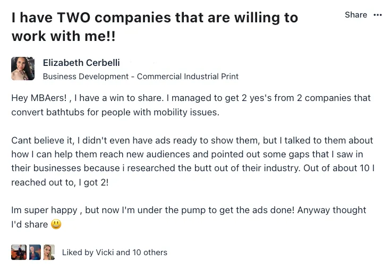Click the Share button

click(x=355, y=15)
